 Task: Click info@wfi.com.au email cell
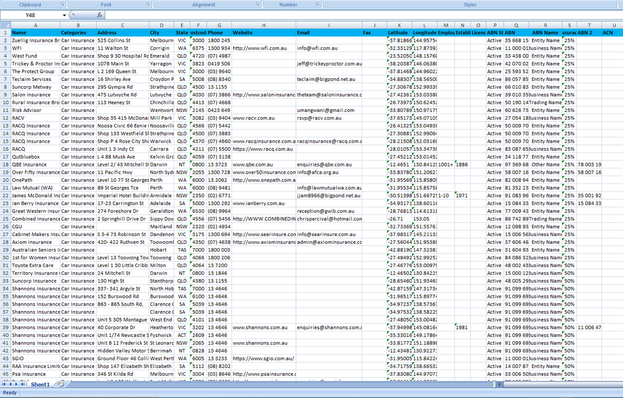(329, 48)
